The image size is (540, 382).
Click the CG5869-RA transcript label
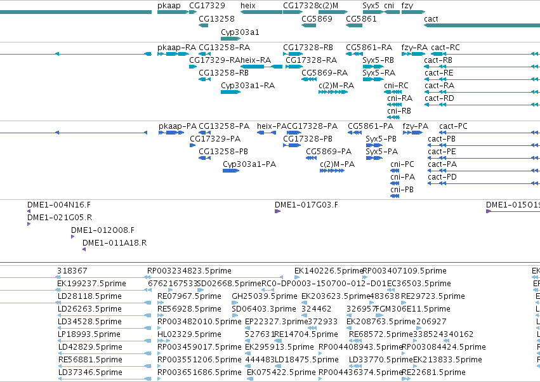pos(324,73)
